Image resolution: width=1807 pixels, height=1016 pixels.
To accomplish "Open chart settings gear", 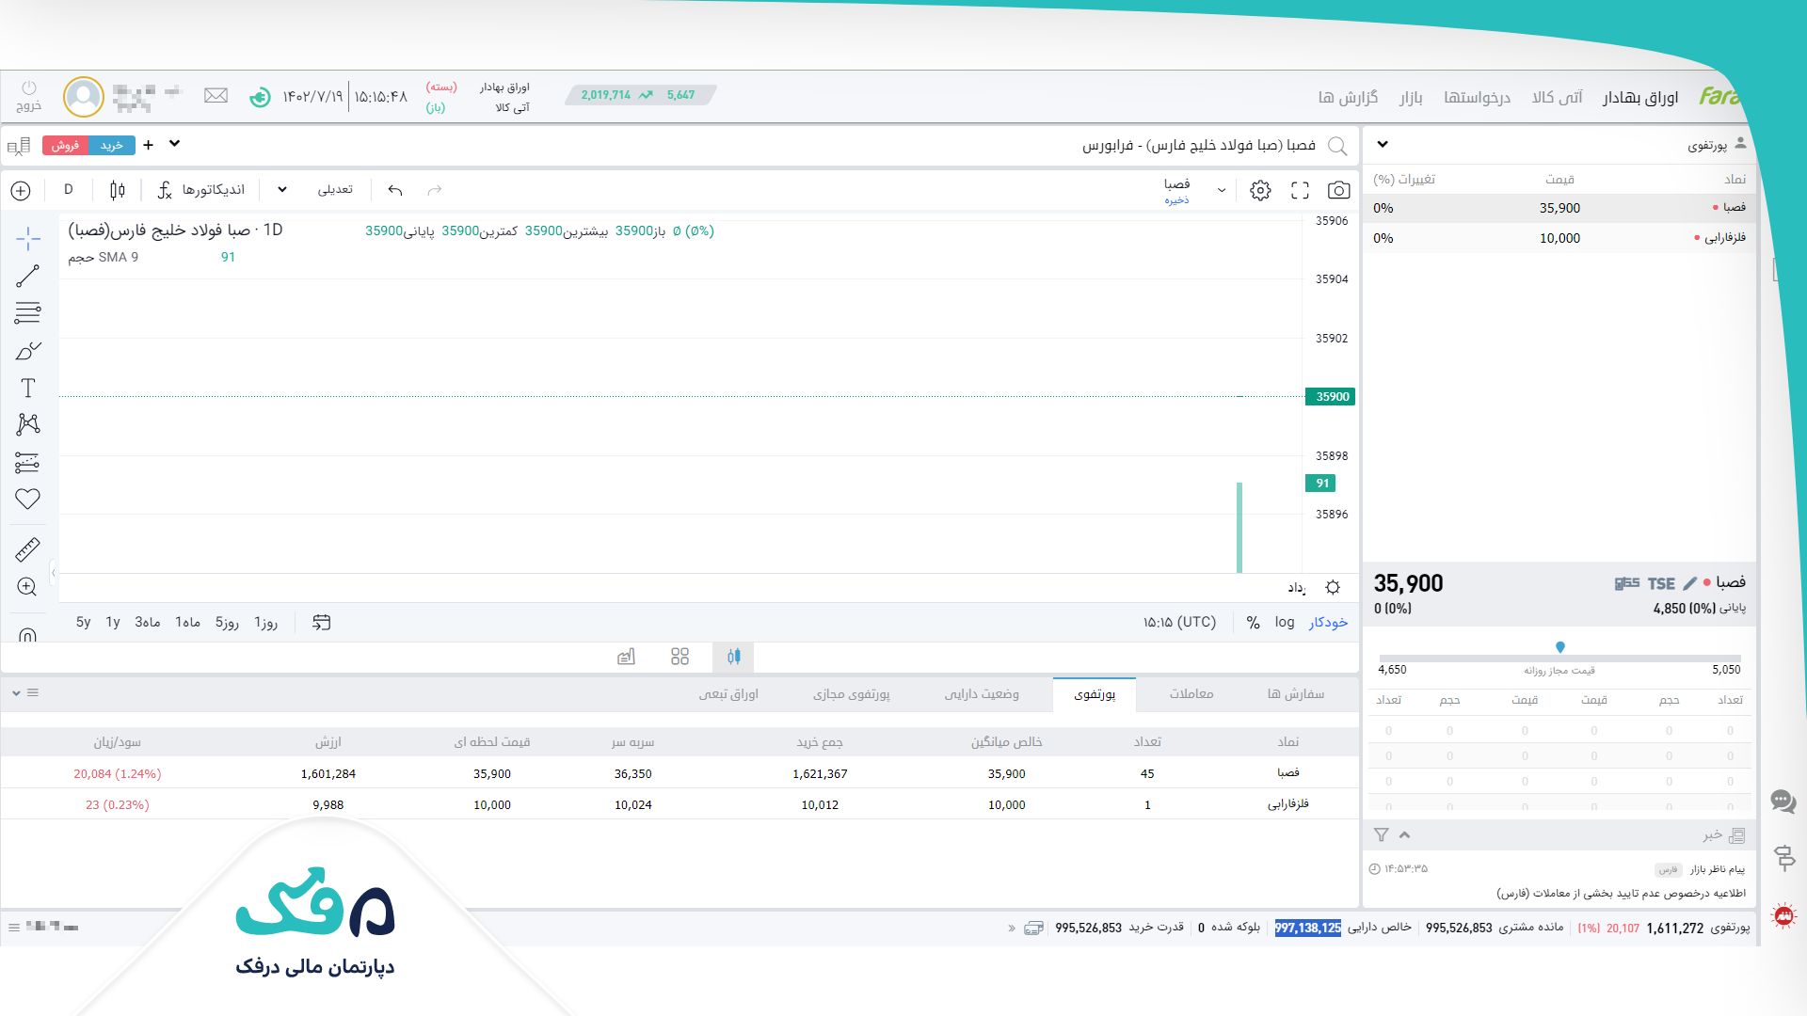I will 1260,190.
